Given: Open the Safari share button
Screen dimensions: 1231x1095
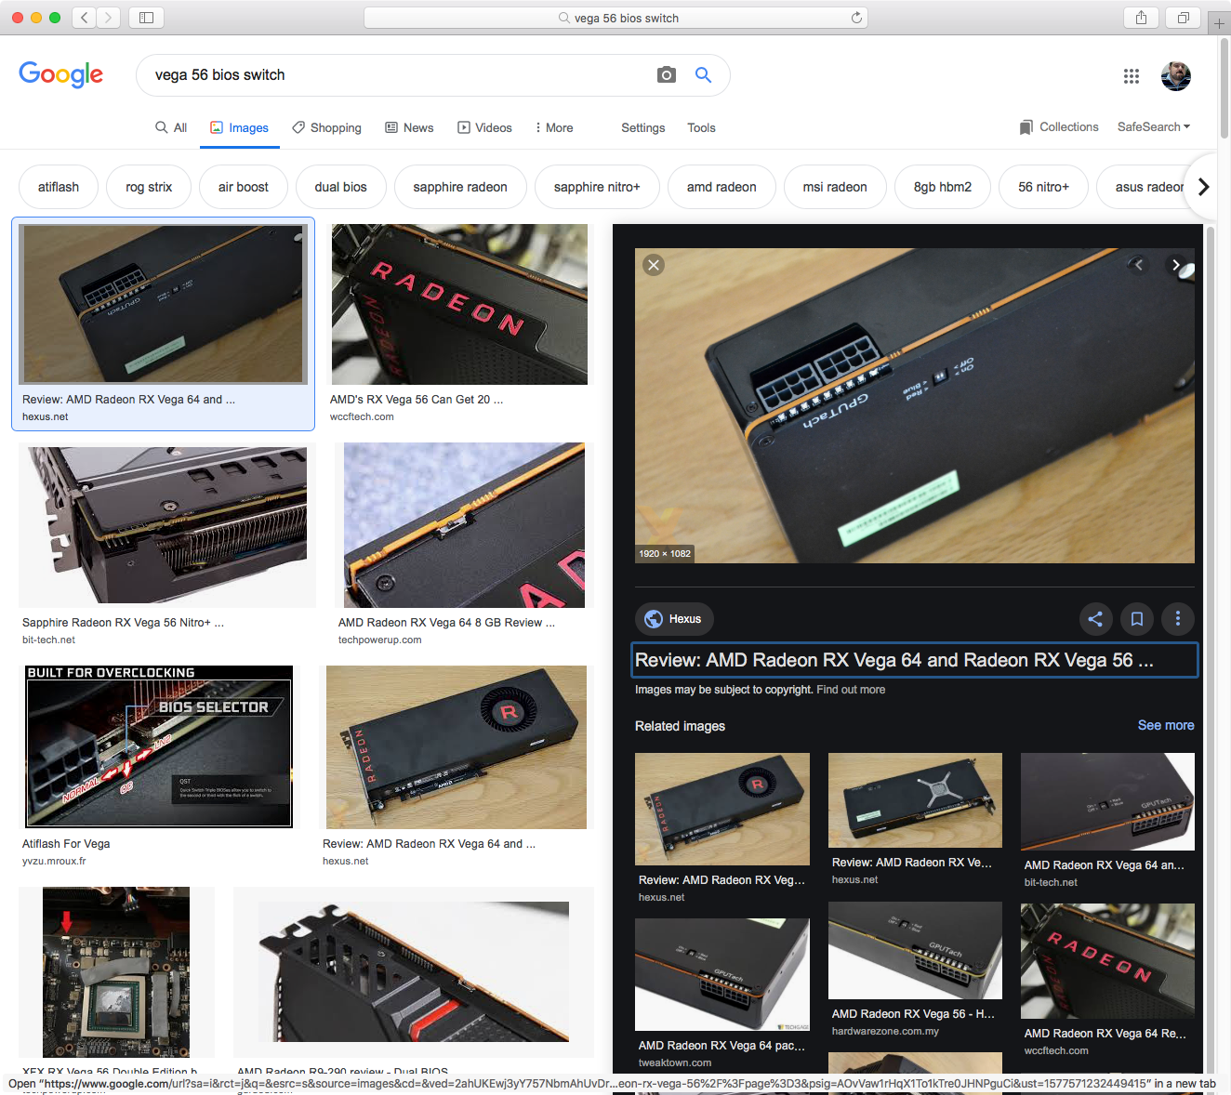Looking at the screenshot, I should click(1141, 18).
